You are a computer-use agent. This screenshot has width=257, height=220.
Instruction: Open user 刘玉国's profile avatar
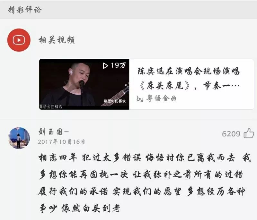click(19, 138)
